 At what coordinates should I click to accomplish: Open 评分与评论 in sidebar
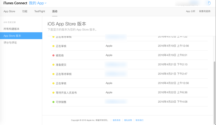pos(10,43)
